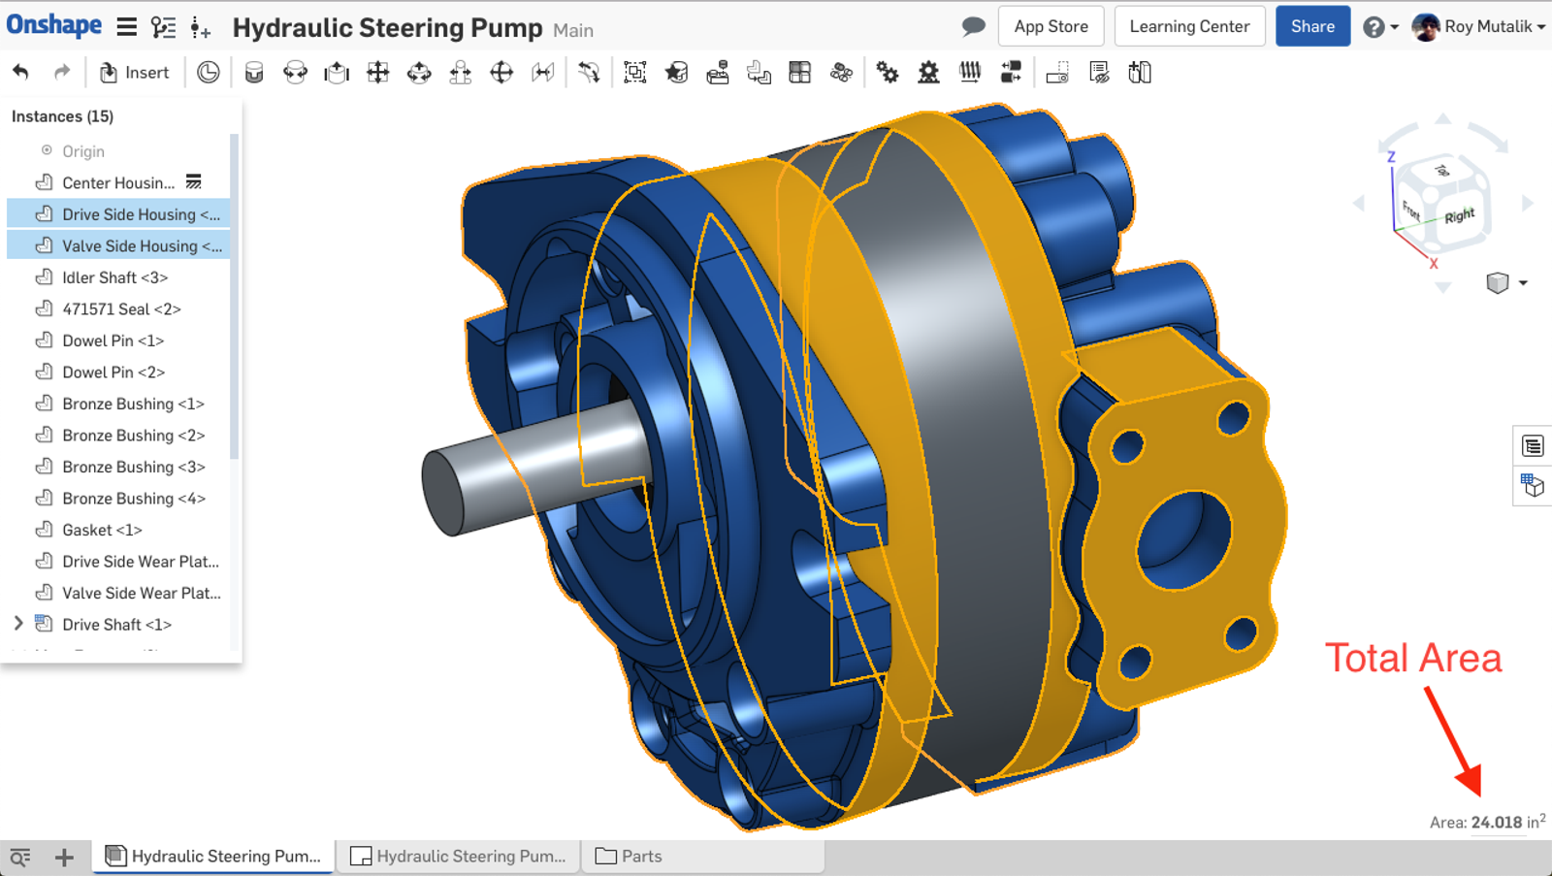Activate the Gear relation tool
1552x876 pixels.
click(888, 73)
